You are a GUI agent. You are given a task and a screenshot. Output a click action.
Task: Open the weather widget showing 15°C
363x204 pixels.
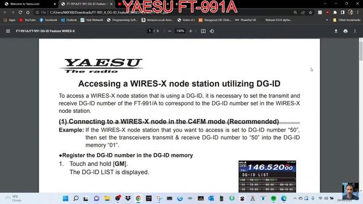coord(14,198)
